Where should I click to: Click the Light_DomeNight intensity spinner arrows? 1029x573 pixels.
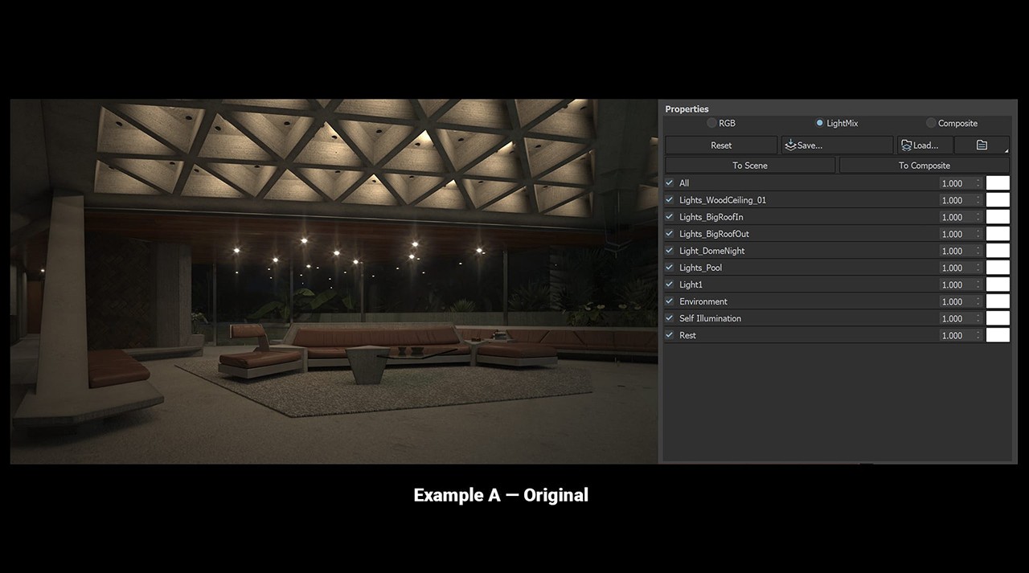pos(978,251)
